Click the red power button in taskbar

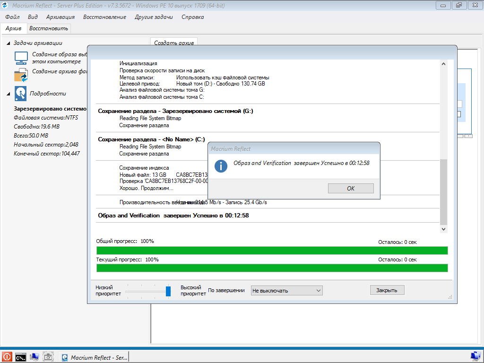coord(7,357)
